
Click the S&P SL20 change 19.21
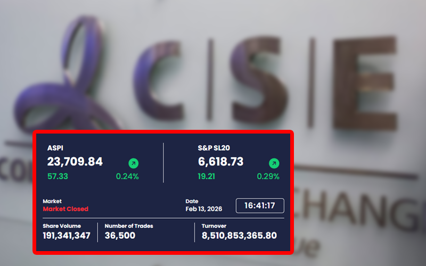point(206,177)
